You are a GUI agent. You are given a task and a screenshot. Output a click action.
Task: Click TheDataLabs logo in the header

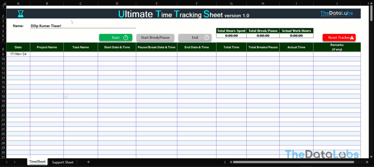point(337,14)
